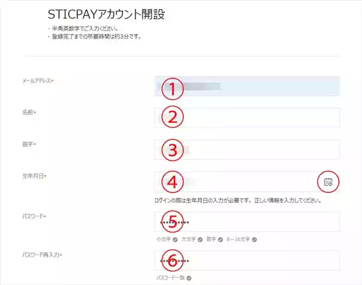Click the パスワード再入力 label

click(x=42, y=255)
